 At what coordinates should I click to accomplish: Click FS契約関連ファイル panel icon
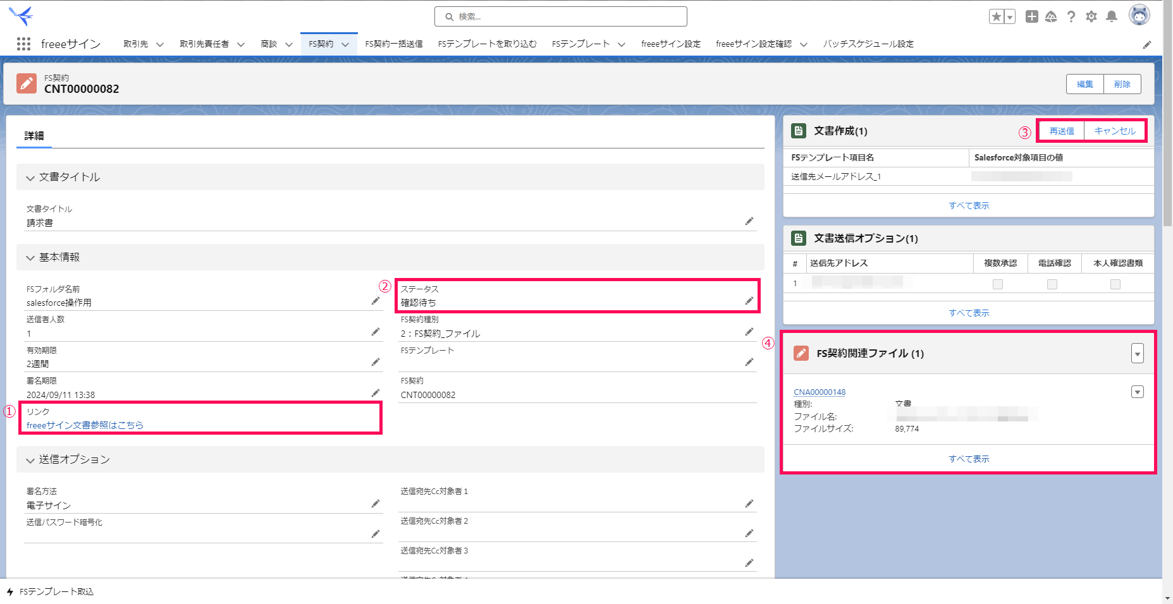(x=801, y=353)
